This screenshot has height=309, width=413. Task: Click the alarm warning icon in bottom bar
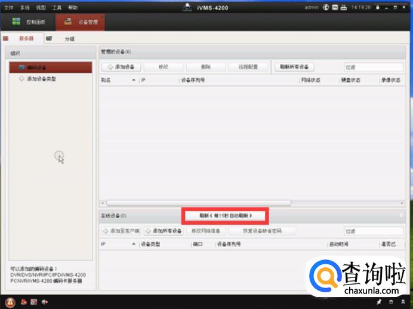click(x=10, y=302)
